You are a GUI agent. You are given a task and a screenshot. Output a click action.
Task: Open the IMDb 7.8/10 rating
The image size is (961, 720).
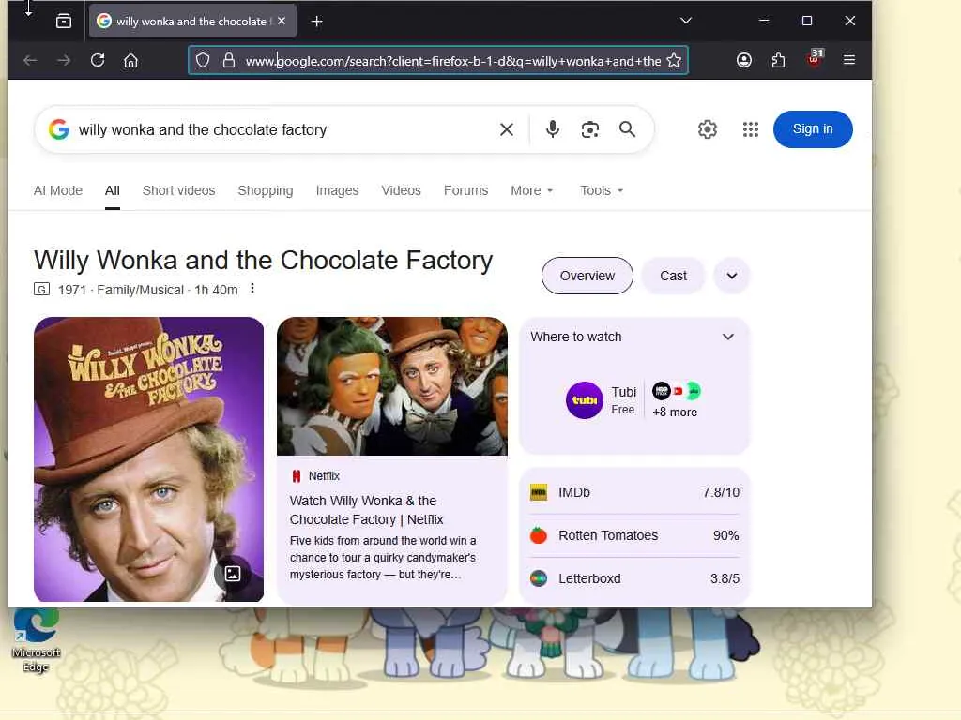pos(634,492)
